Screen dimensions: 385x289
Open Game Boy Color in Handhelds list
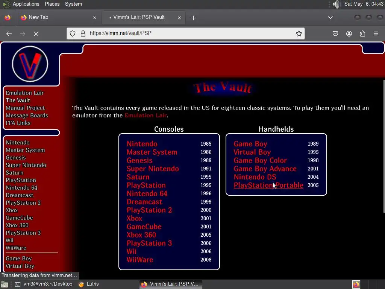[260, 160]
